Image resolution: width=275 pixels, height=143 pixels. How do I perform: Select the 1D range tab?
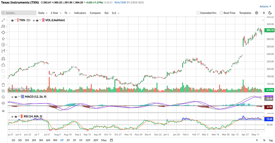[13, 140]
